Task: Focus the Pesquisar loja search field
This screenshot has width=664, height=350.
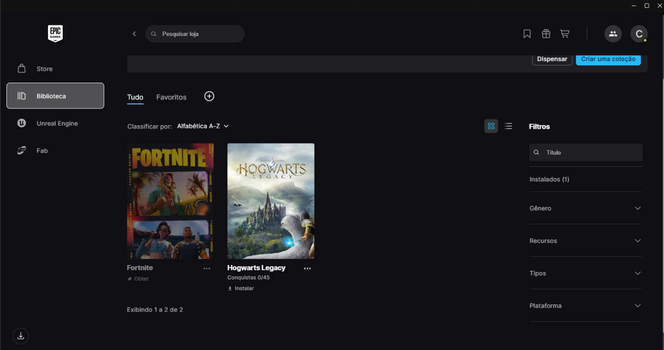Action: [195, 34]
